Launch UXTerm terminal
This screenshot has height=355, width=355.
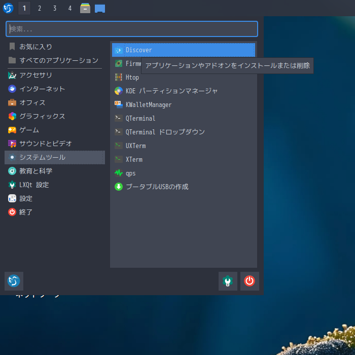(x=135, y=146)
